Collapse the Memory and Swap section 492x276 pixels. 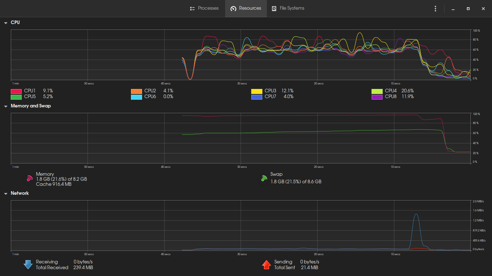[6, 106]
